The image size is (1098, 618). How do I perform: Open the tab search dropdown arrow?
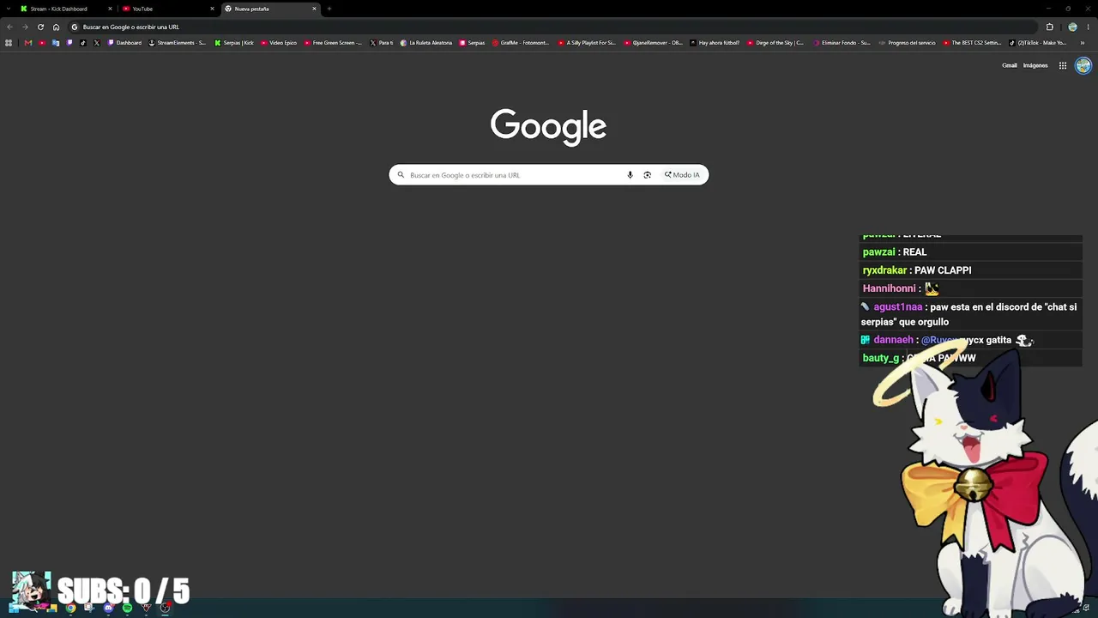point(9,9)
